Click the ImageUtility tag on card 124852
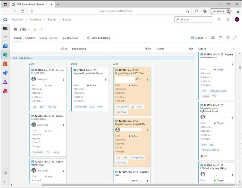The image size is (242, 188). 138,158
